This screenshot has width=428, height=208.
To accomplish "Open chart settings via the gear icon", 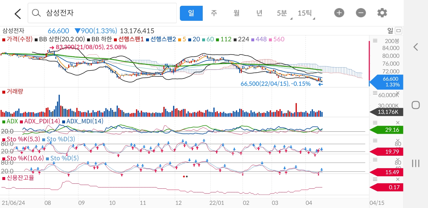I will [382, 13].
